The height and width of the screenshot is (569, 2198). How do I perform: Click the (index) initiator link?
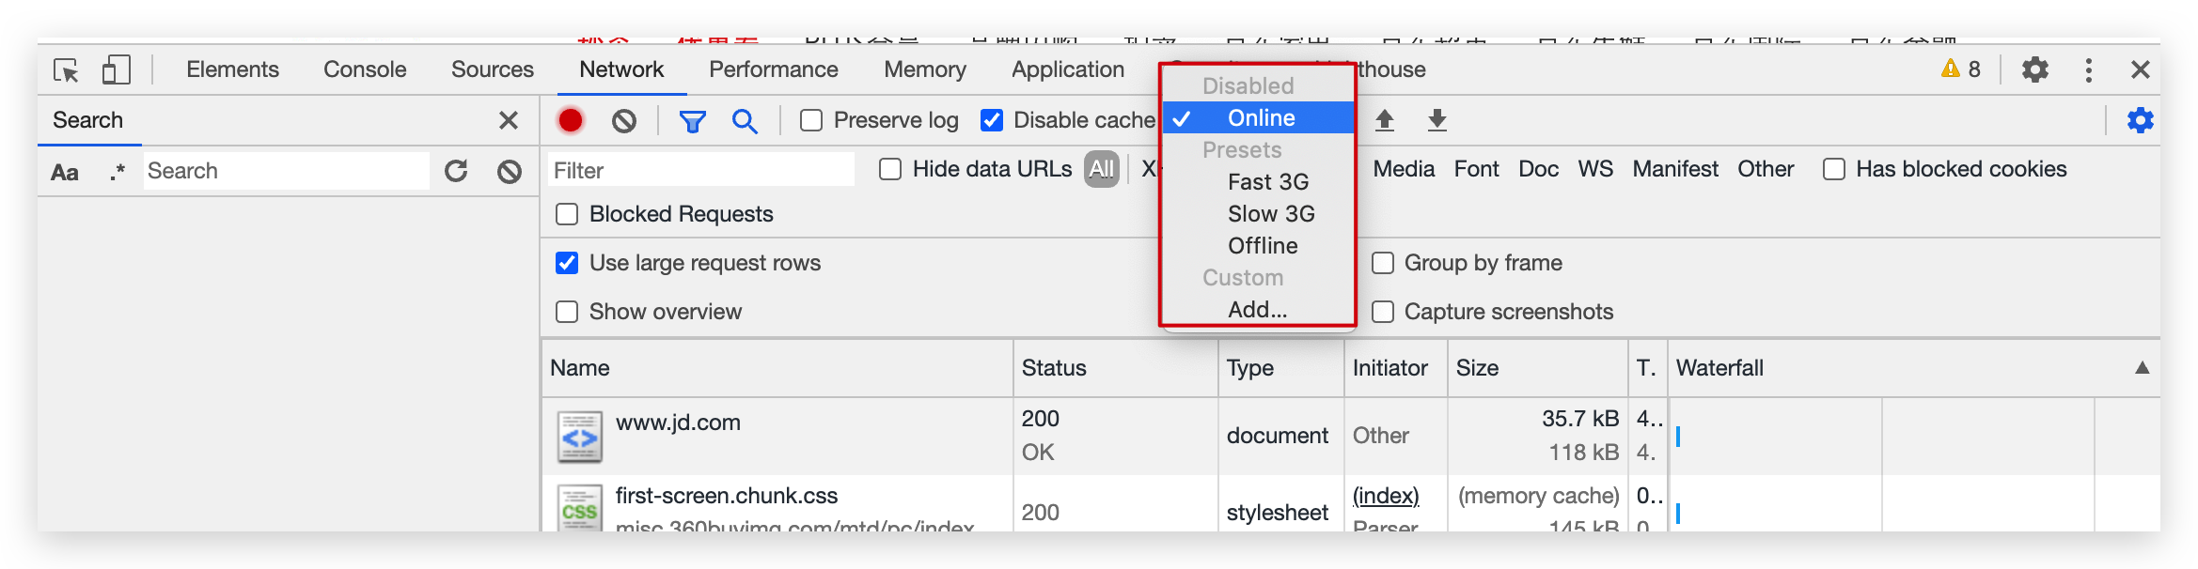click(x=1386, y=496)
